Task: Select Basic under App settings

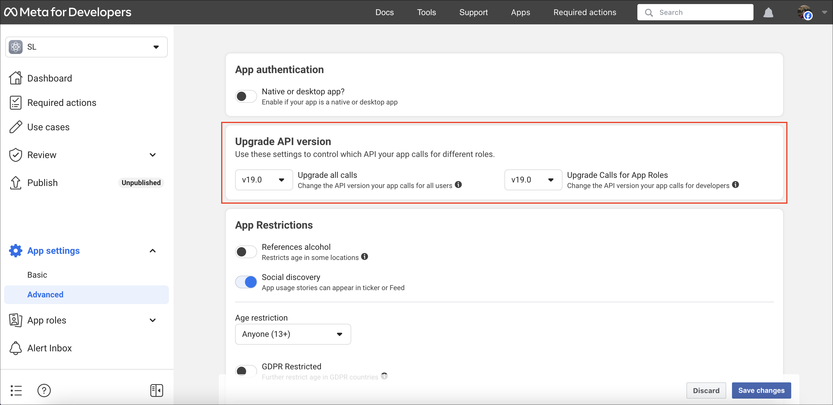Action: point(37,275)
